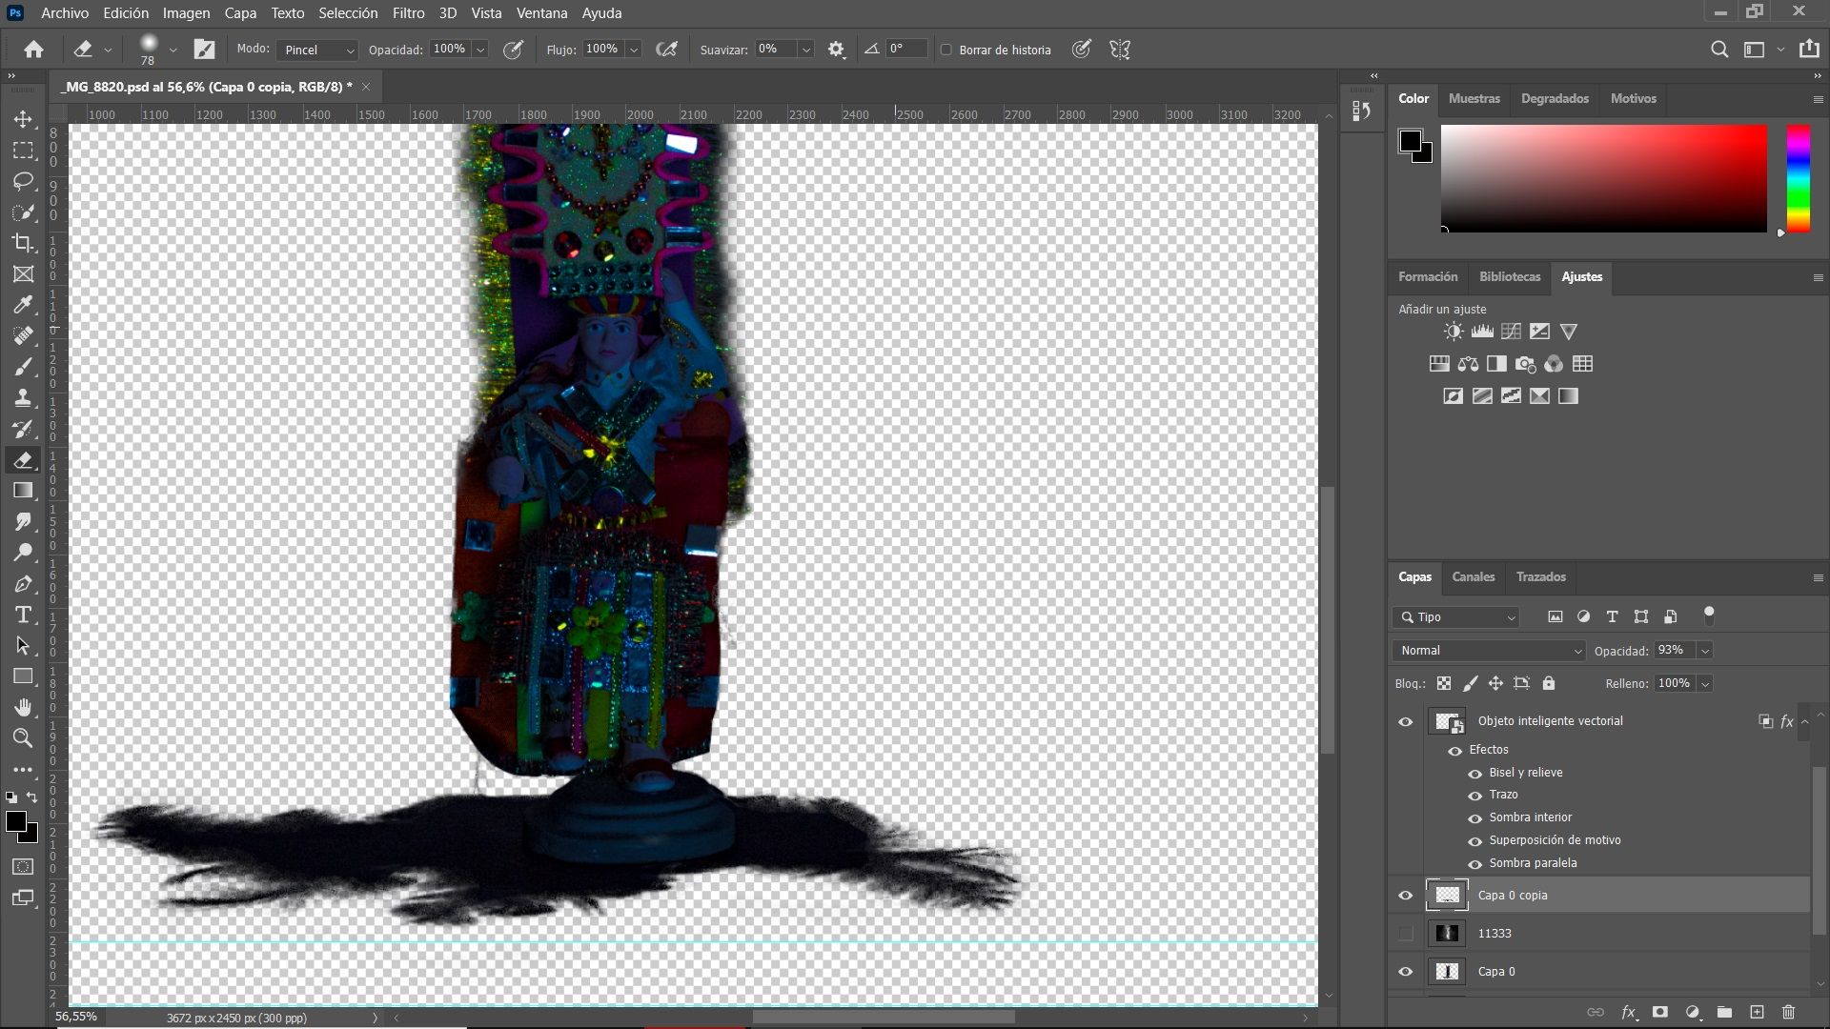Expand the layer Opacidad 93% dropdown arrow
This screenshot has width=1830, height=1029.
[x=1705, y=651]
